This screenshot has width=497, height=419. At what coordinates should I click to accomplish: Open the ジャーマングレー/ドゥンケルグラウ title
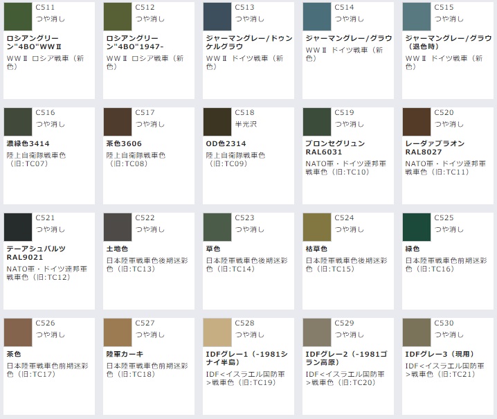coord(249,42)
